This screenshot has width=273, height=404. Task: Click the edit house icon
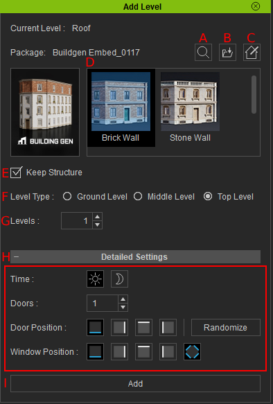pyautogui.click(x=252, y=52)
